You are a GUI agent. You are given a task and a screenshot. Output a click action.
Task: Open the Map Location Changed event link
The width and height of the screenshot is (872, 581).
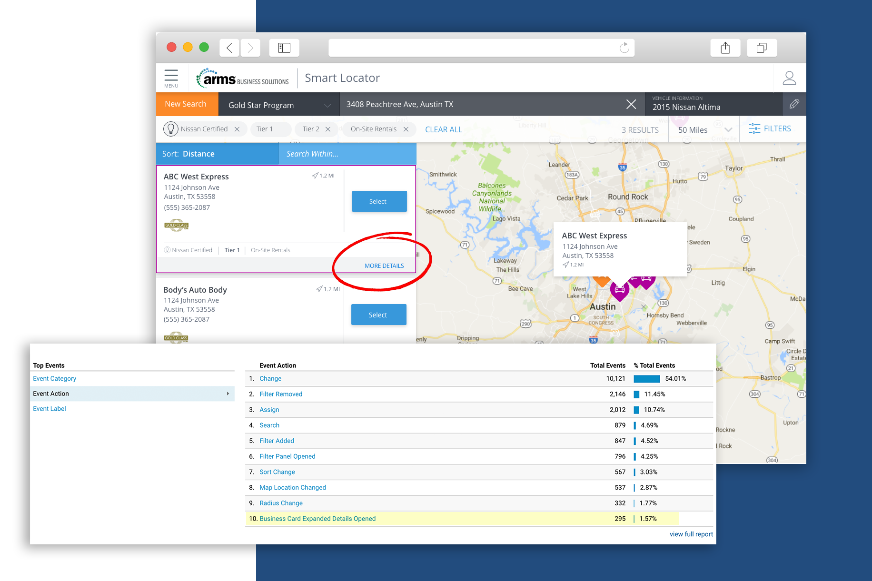click(x=292, y=487)
